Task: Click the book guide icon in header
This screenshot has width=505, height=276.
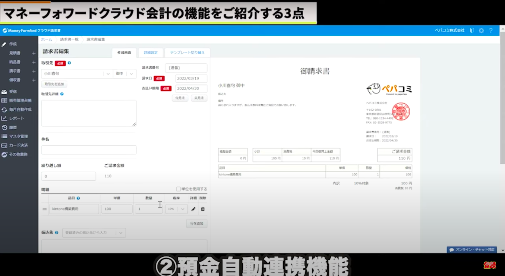Action: pos(472,30)
